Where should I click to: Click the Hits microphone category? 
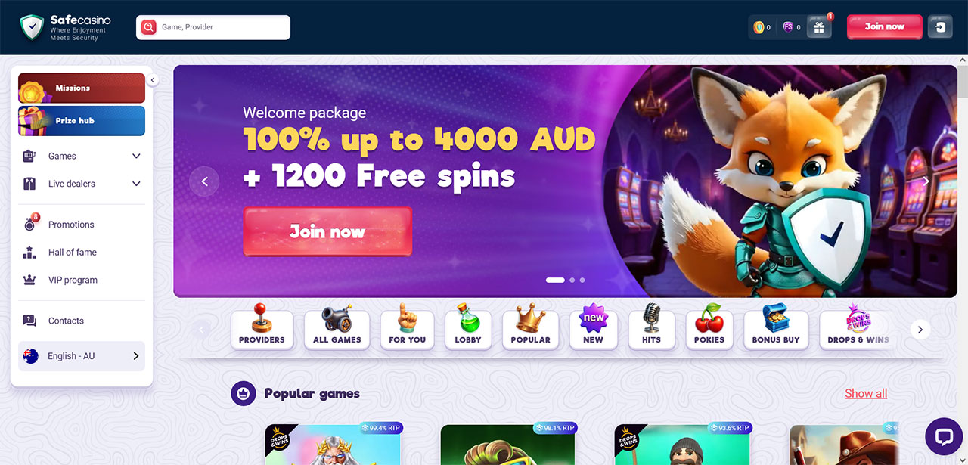tap(651, 330)
